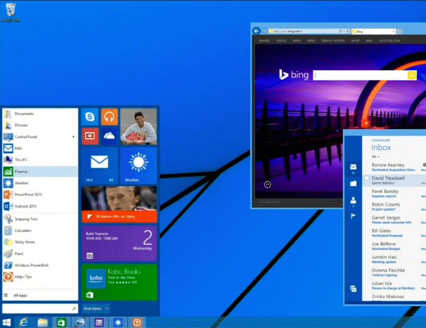
Task: Open Robin Counts' Project update email
Action: tap(395, 206)
